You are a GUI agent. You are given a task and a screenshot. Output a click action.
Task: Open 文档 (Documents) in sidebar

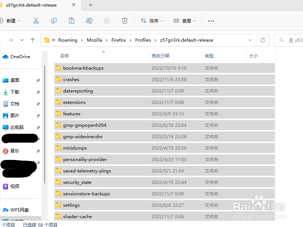coord(11,104)
